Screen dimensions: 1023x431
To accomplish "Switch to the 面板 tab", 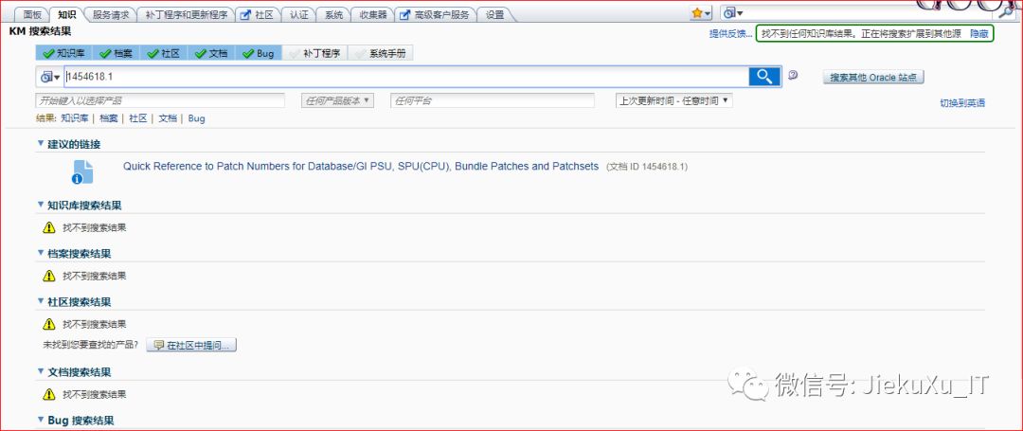I will tap(32, 14).
